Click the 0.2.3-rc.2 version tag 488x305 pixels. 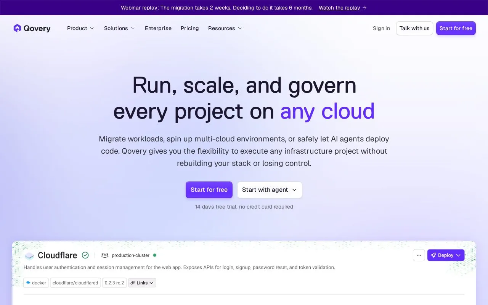tap(114, 283)
